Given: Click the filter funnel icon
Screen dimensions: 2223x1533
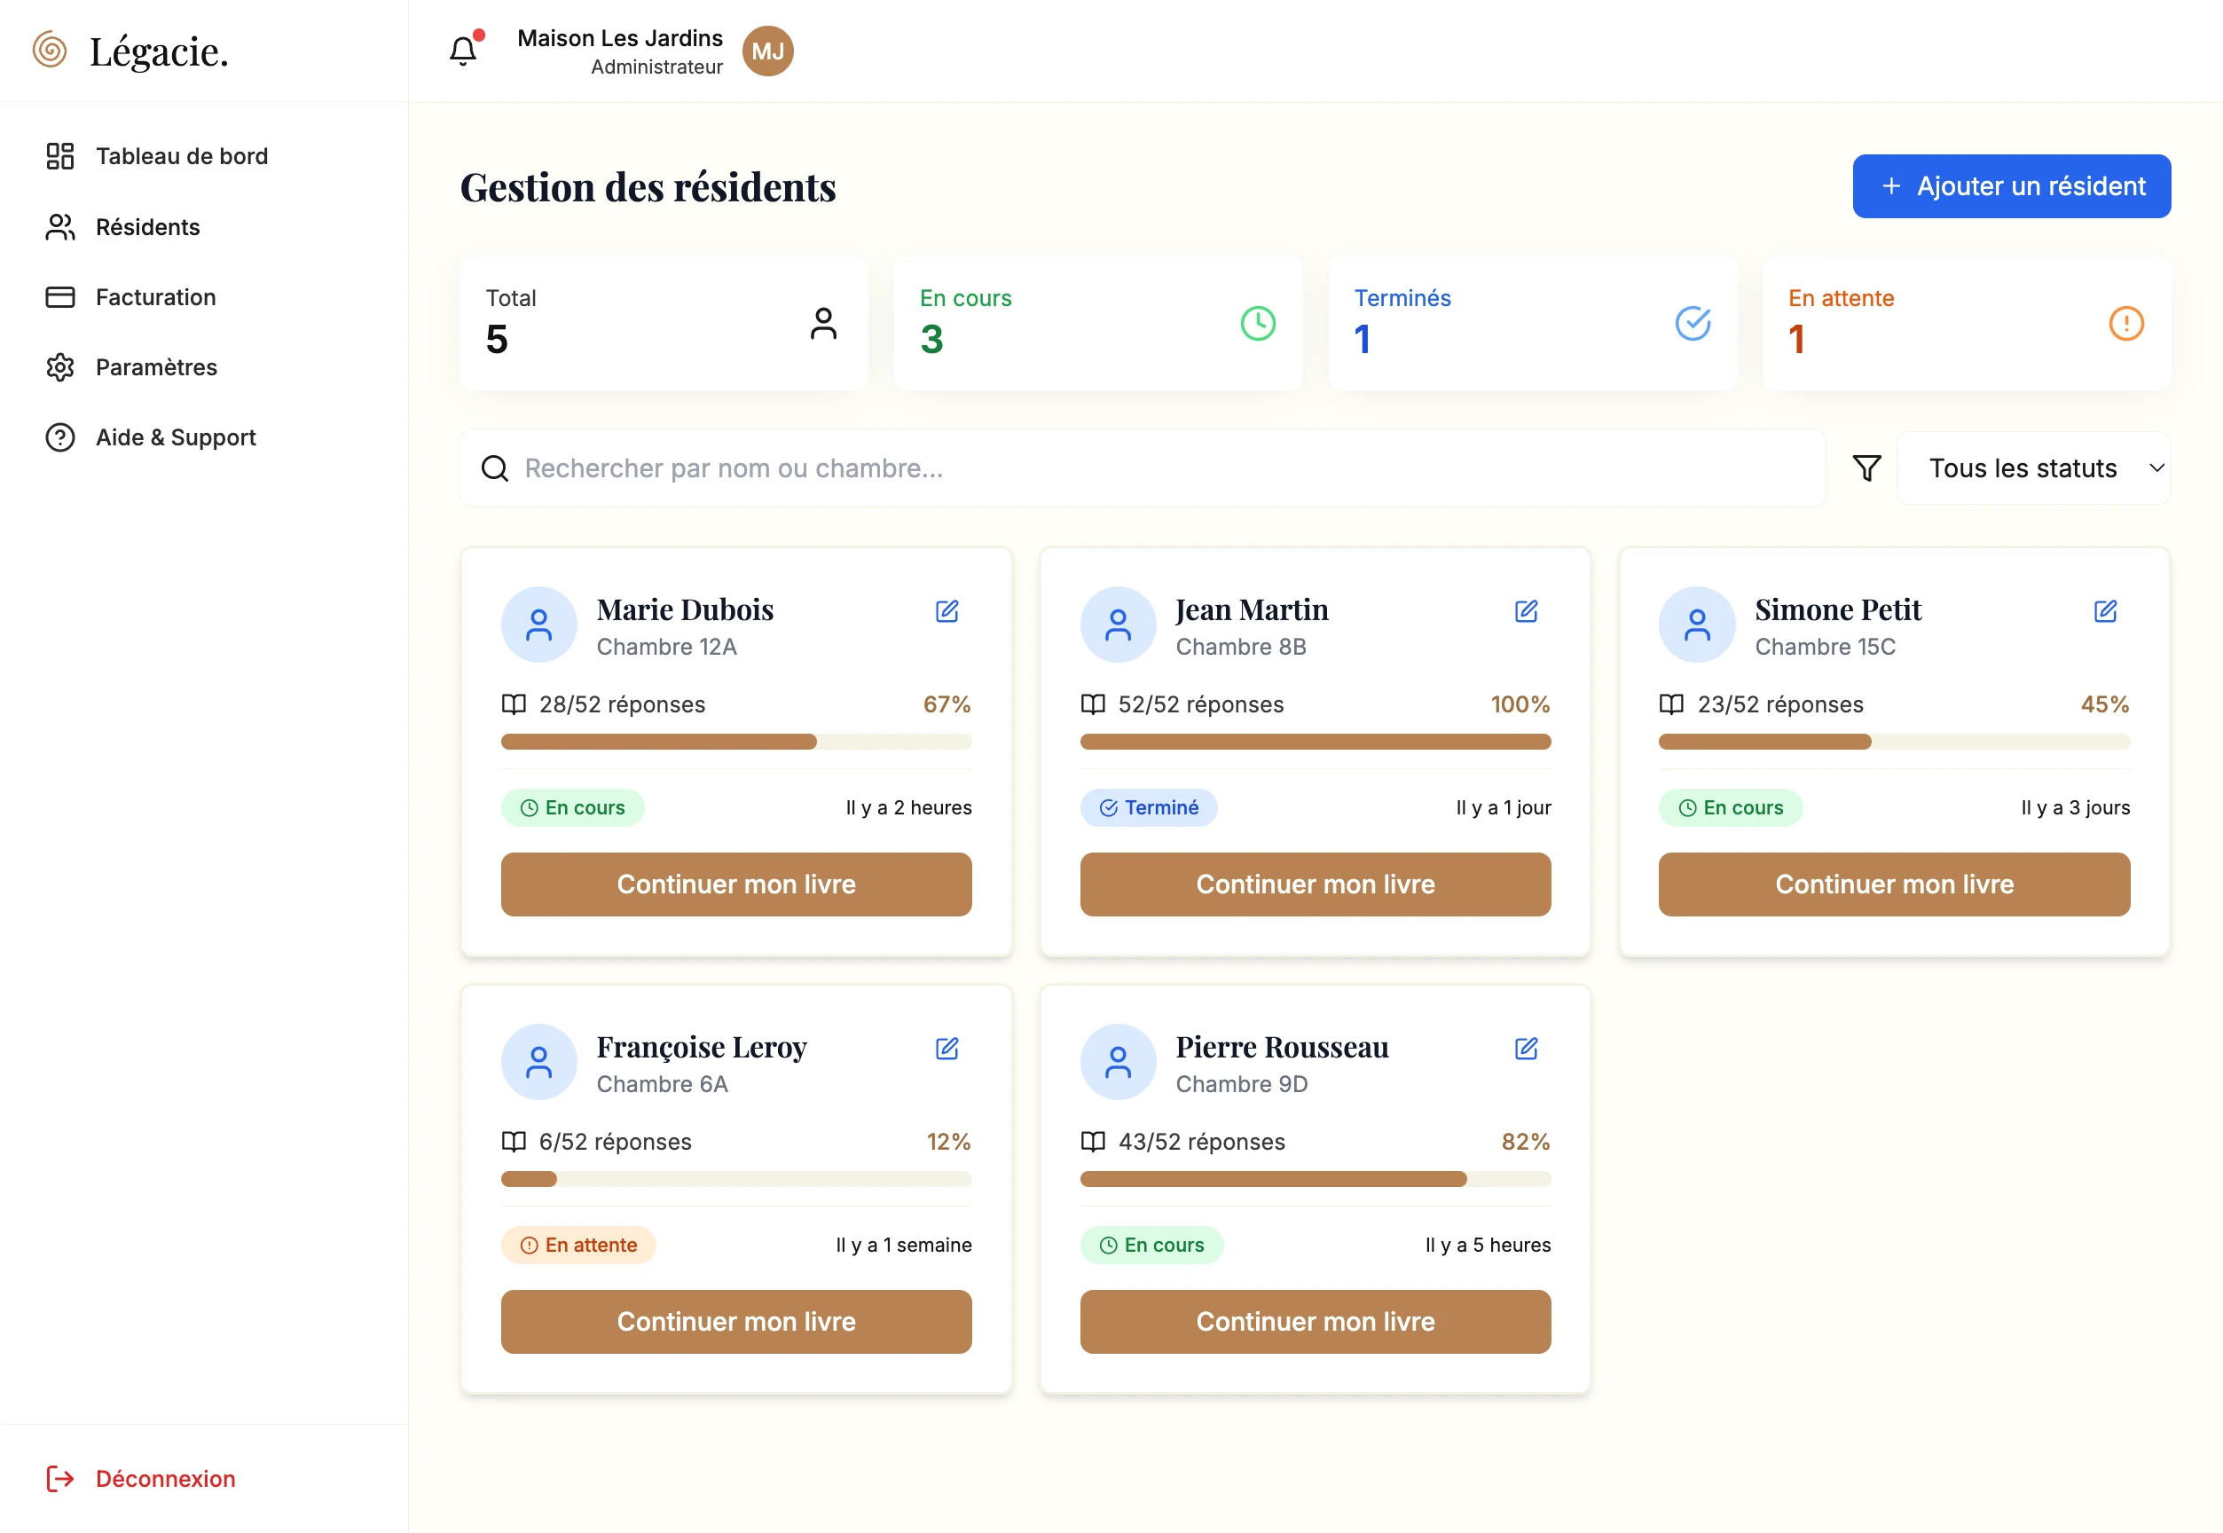Looking at the screenshot, I should (1866, 468).
